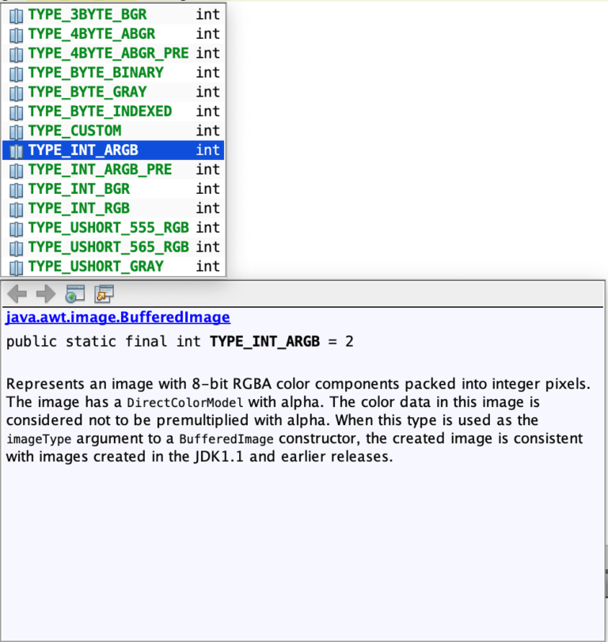Select the TYPE_CUSTOM completion item
The height and width of the screenshot is (642, 608).
point(74,131)
